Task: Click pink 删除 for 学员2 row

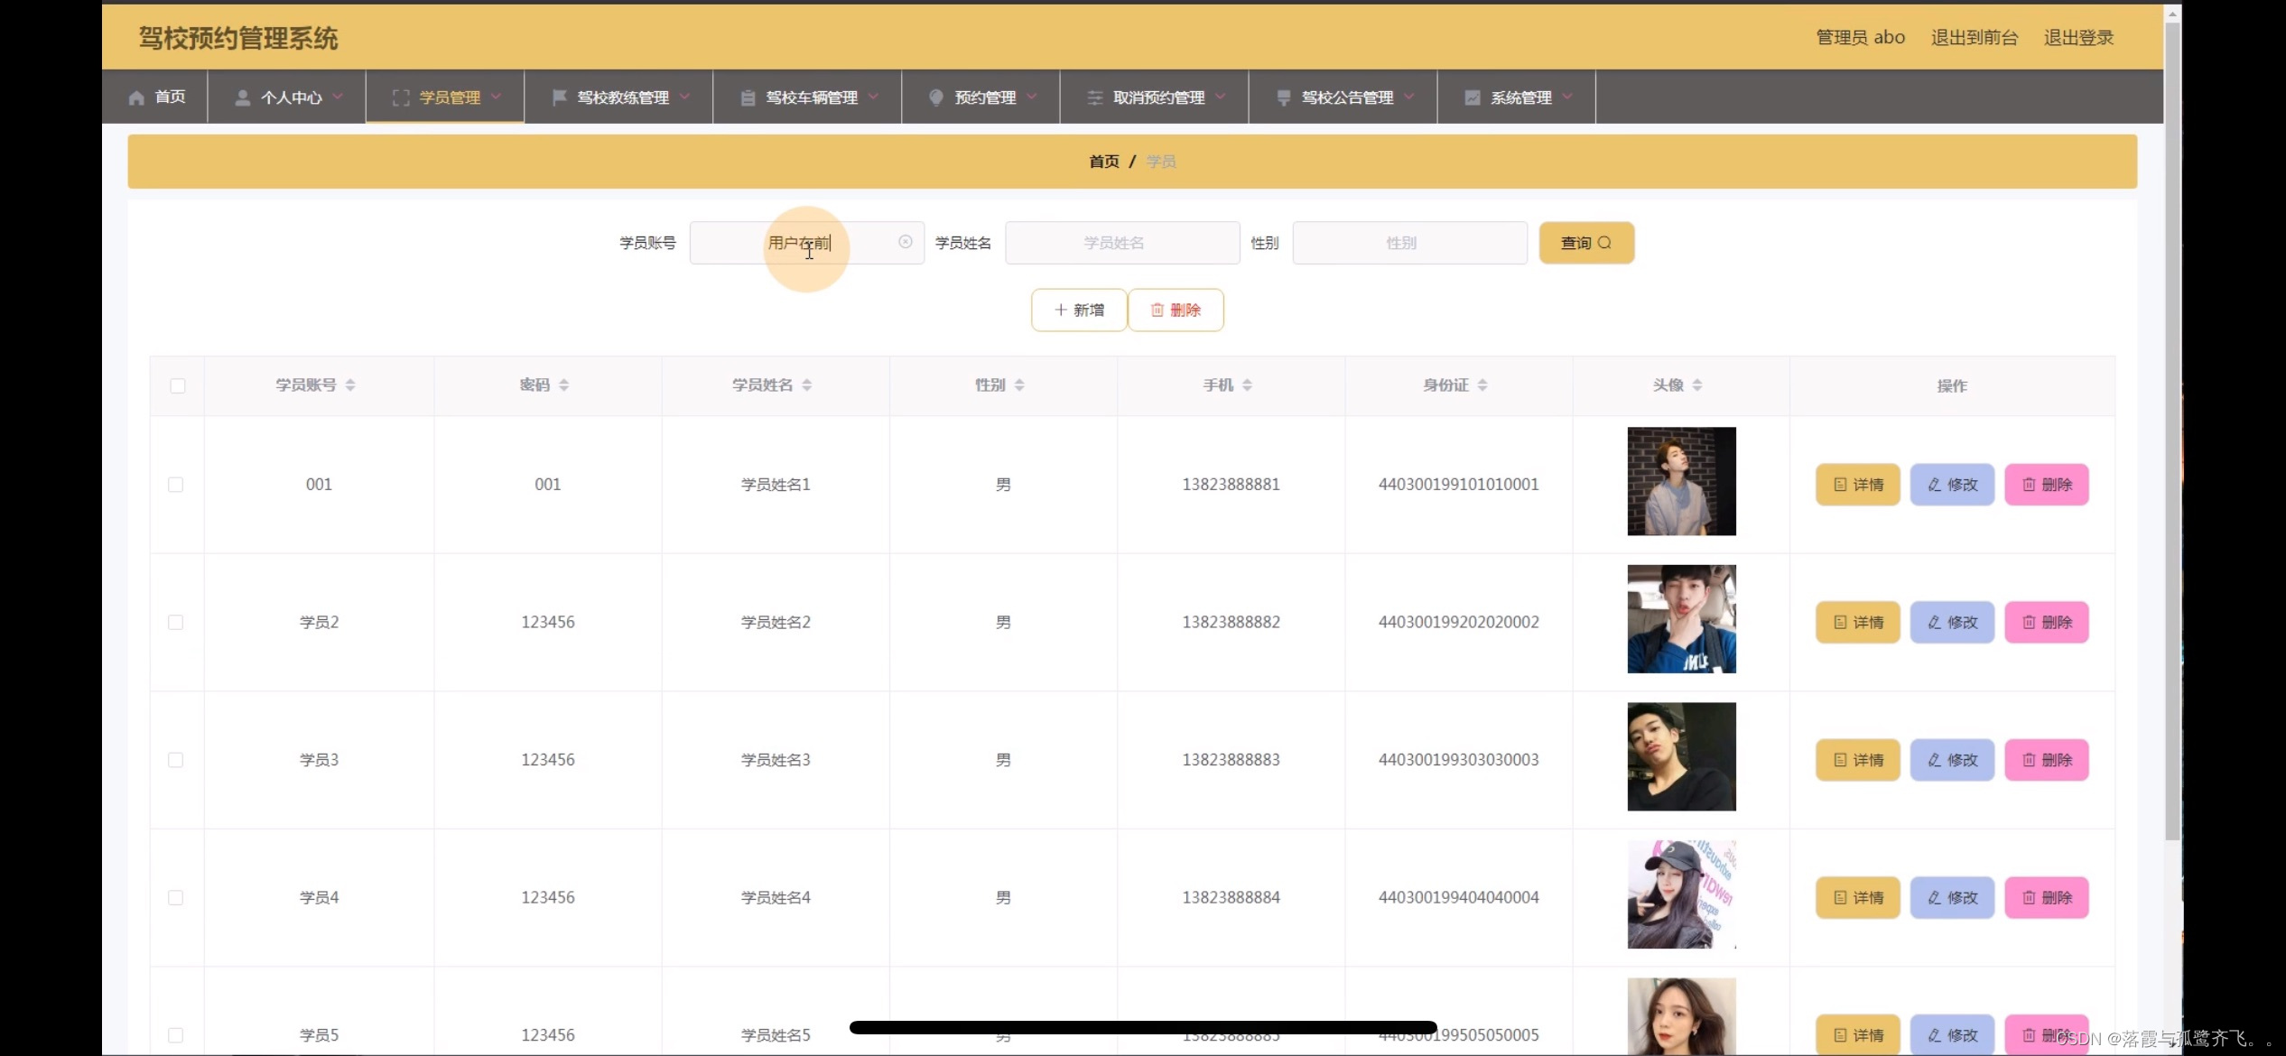Action: pos(2047,623)
